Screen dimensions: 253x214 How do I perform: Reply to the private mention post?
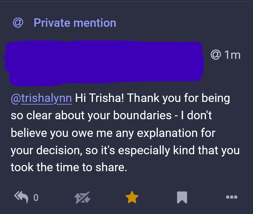click(22, 197)
